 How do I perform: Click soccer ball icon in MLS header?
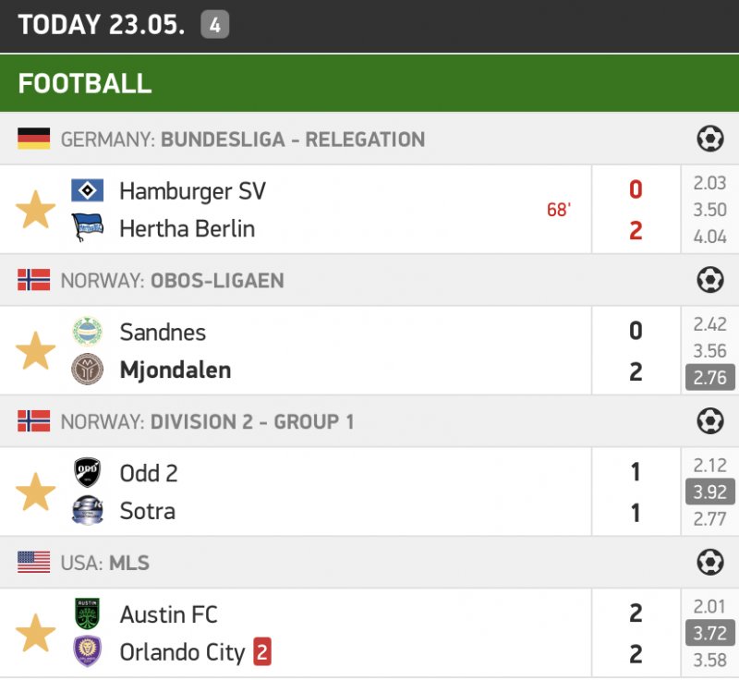point(709,563)
